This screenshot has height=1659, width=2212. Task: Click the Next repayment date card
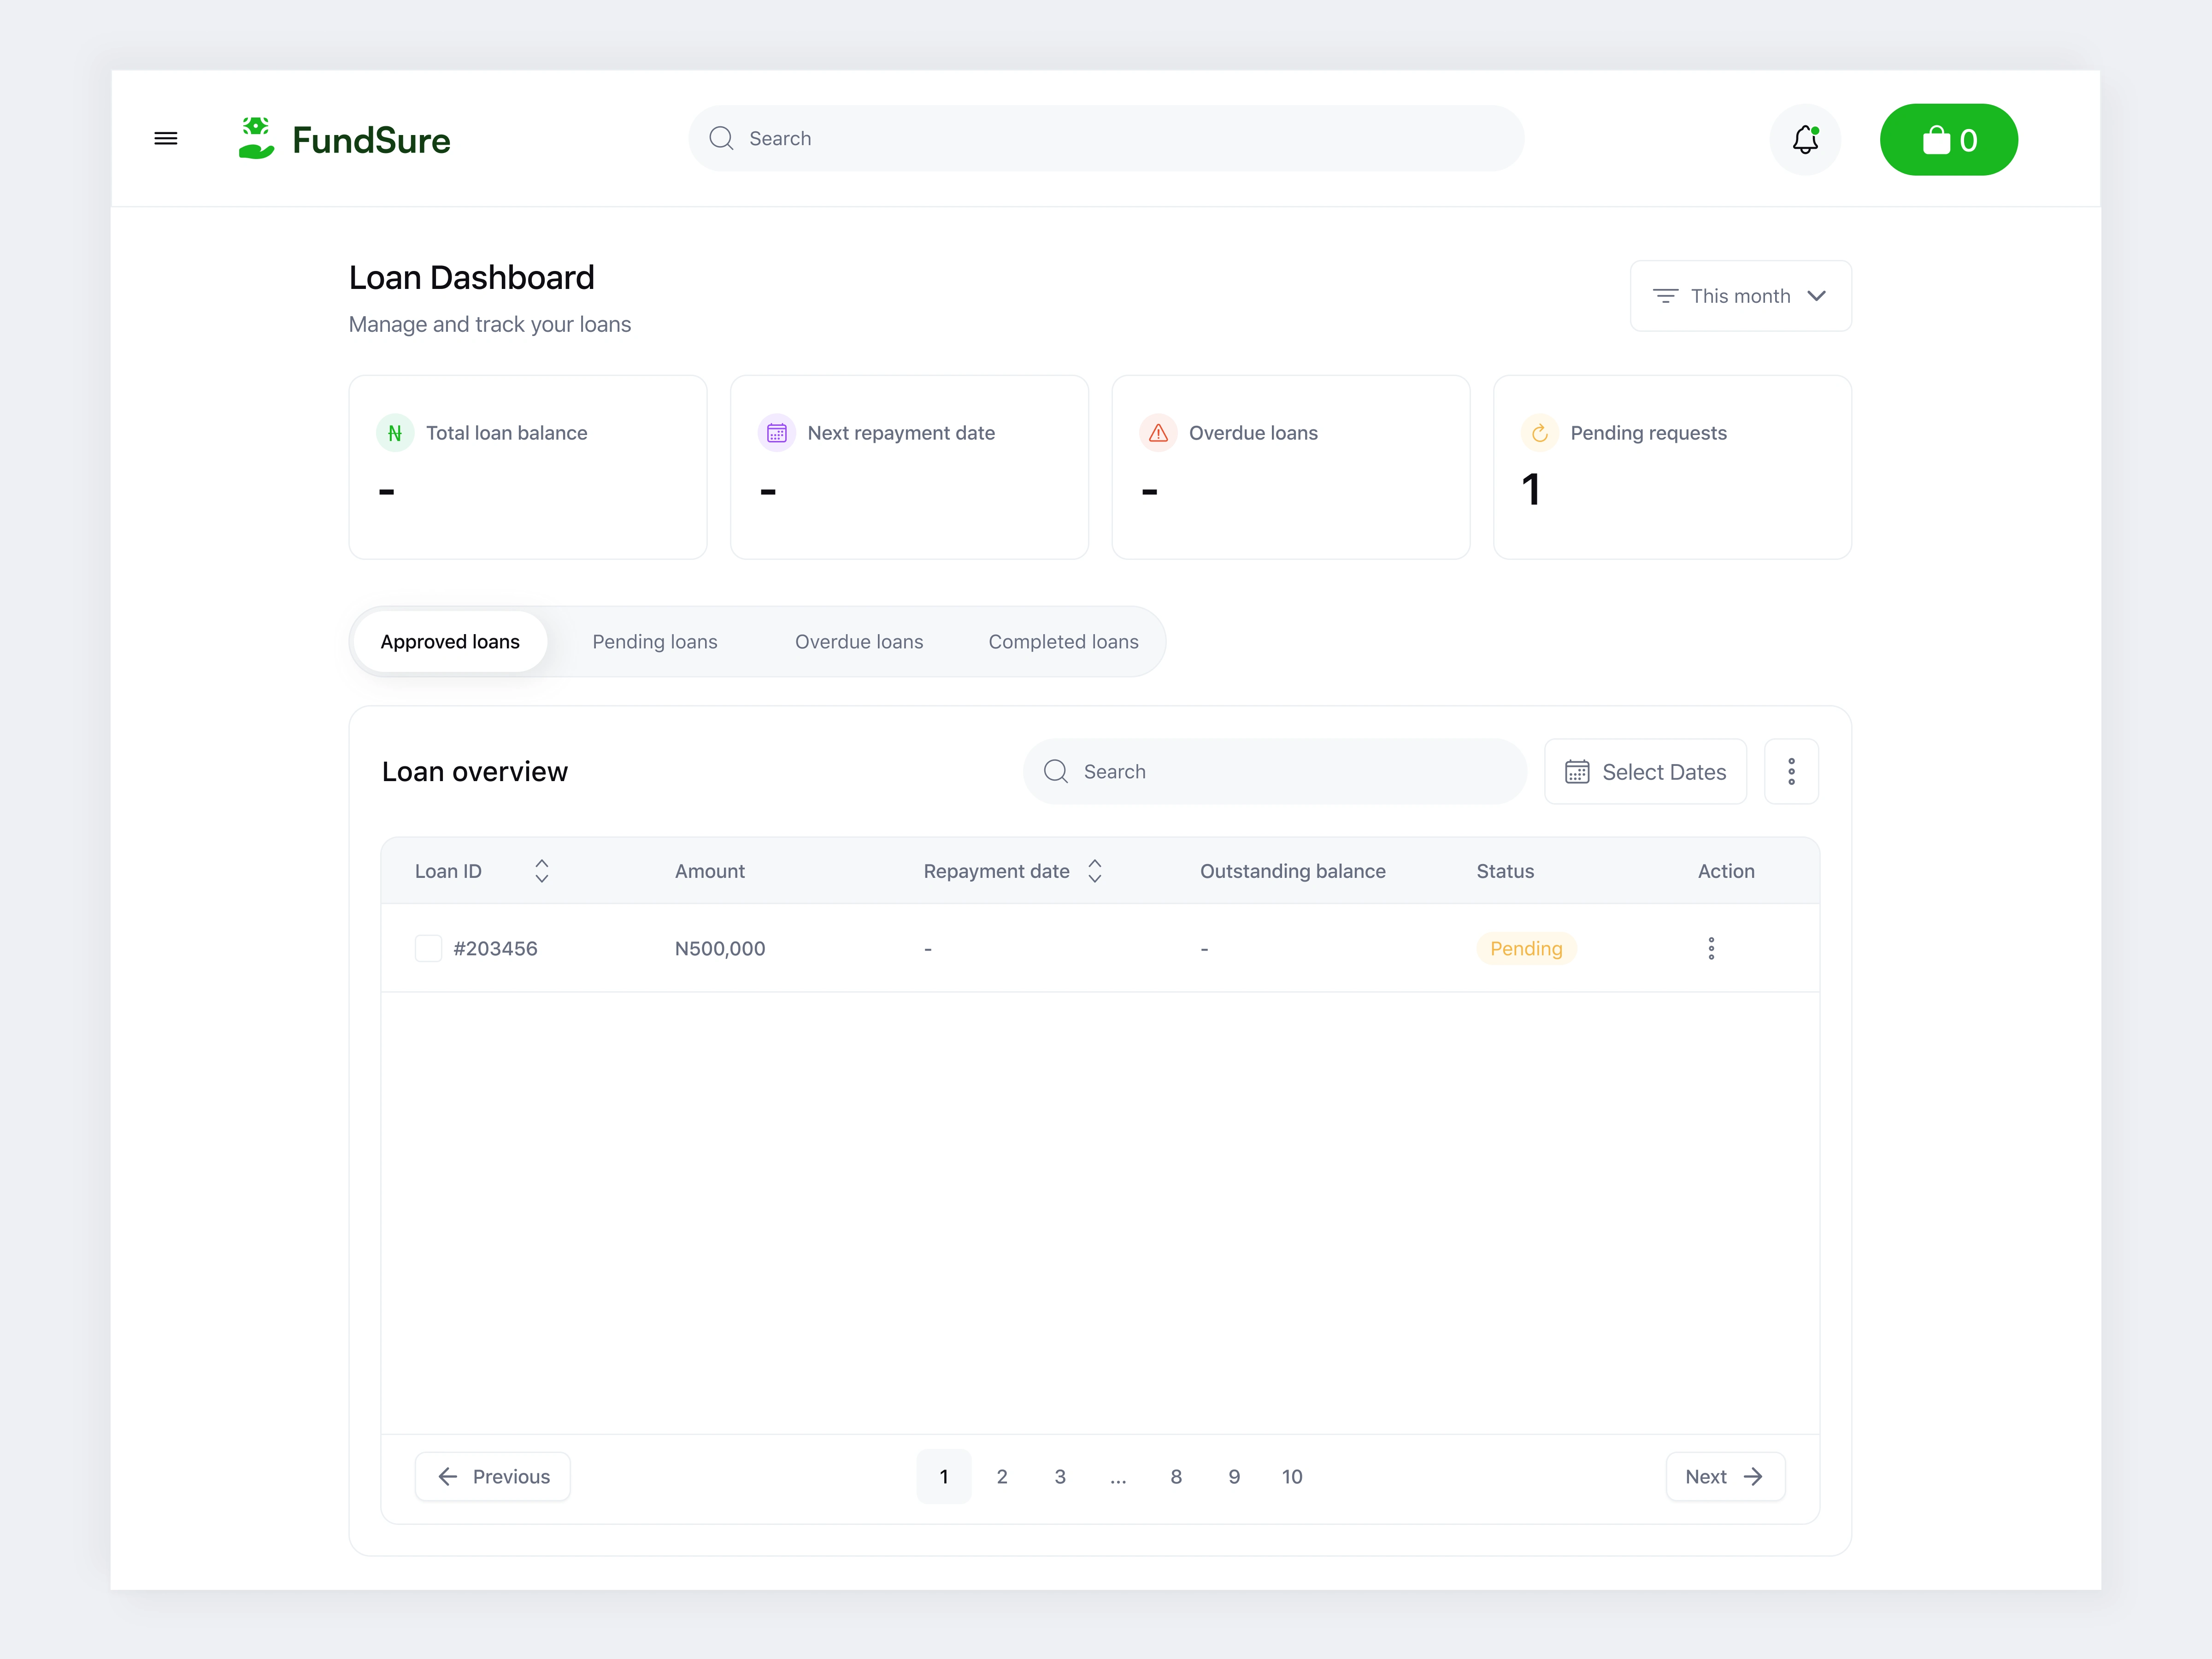[909, 467]
